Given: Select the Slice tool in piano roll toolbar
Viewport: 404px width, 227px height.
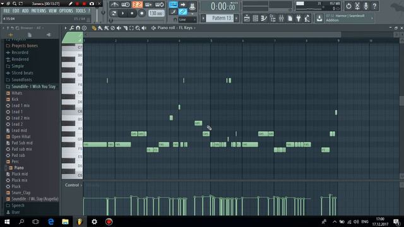Looking at the screenshot, I should (x=125, y=28).
